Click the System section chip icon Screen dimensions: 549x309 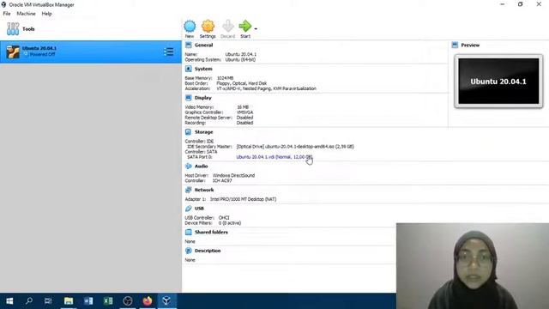pos(189,69)
